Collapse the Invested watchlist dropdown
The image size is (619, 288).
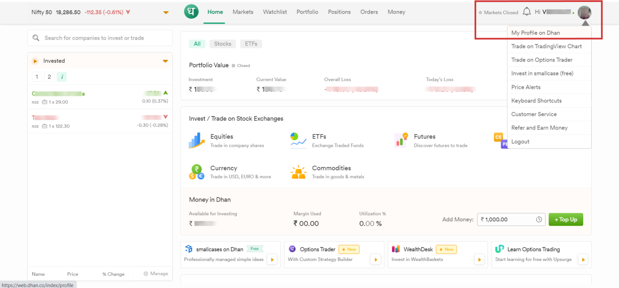coord(165,61)
